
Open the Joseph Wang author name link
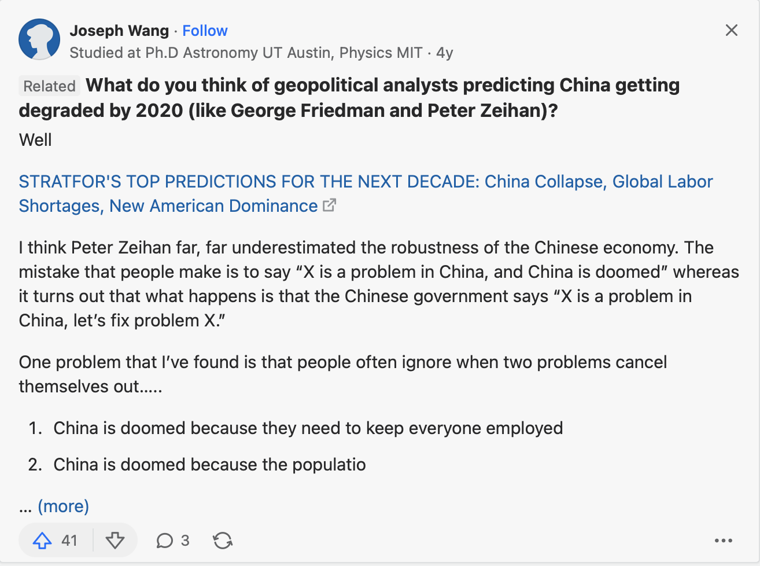119,31
